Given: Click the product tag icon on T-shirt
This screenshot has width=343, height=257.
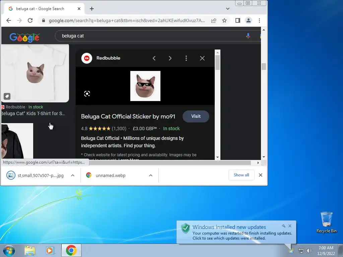Looking at the screenshot, I should tap(7, 96).
